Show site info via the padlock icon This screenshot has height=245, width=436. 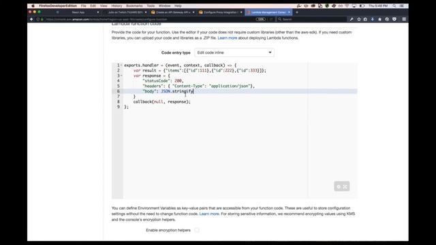tap(42, 19)
